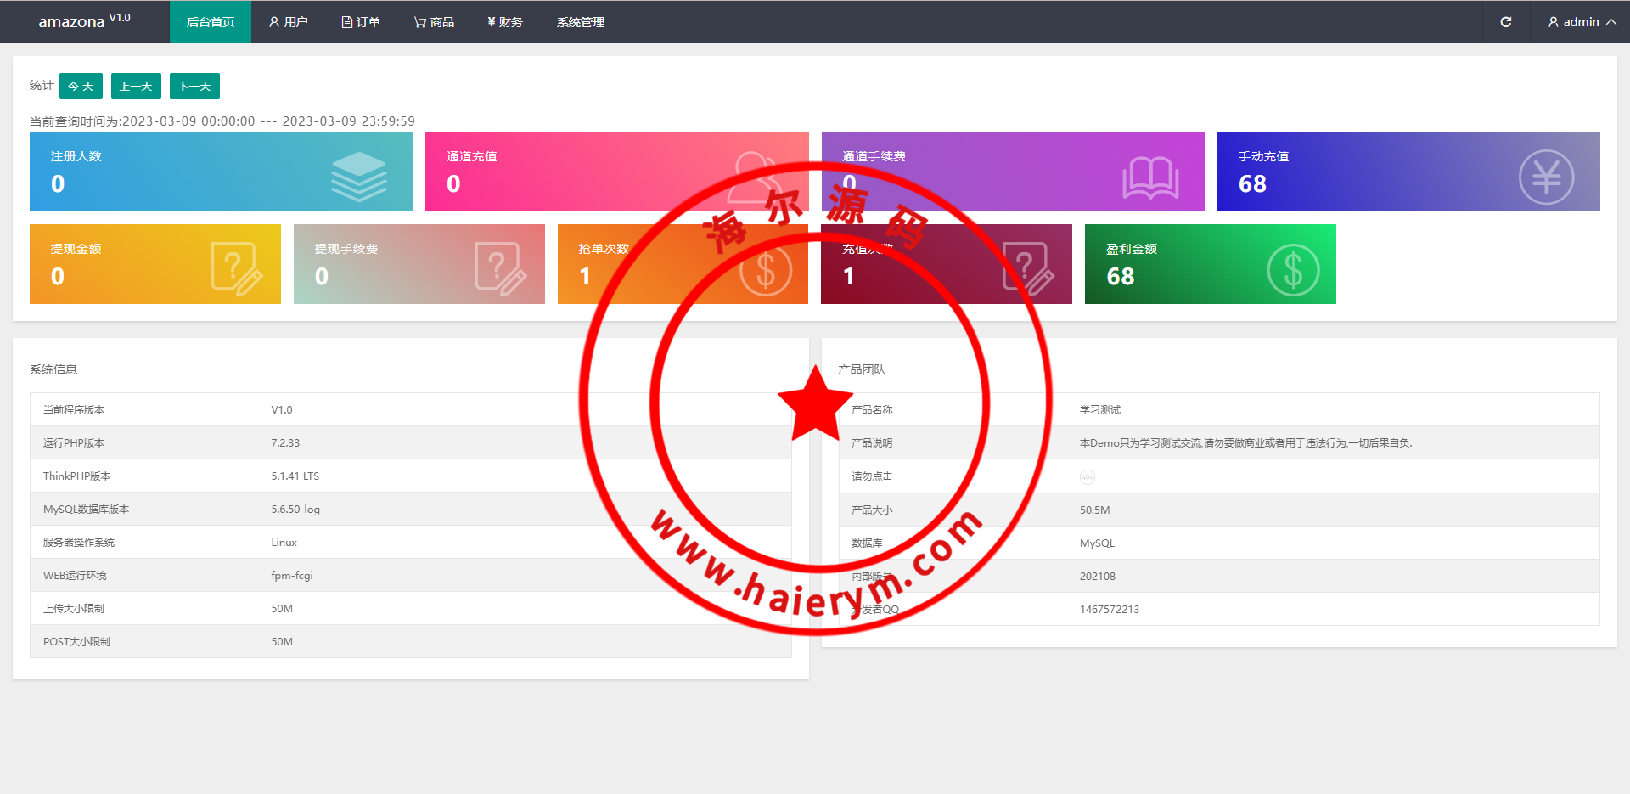Click the yen circle icon in 手动充值 card
Screen dimensions: 1630x794
(1545, 177)
